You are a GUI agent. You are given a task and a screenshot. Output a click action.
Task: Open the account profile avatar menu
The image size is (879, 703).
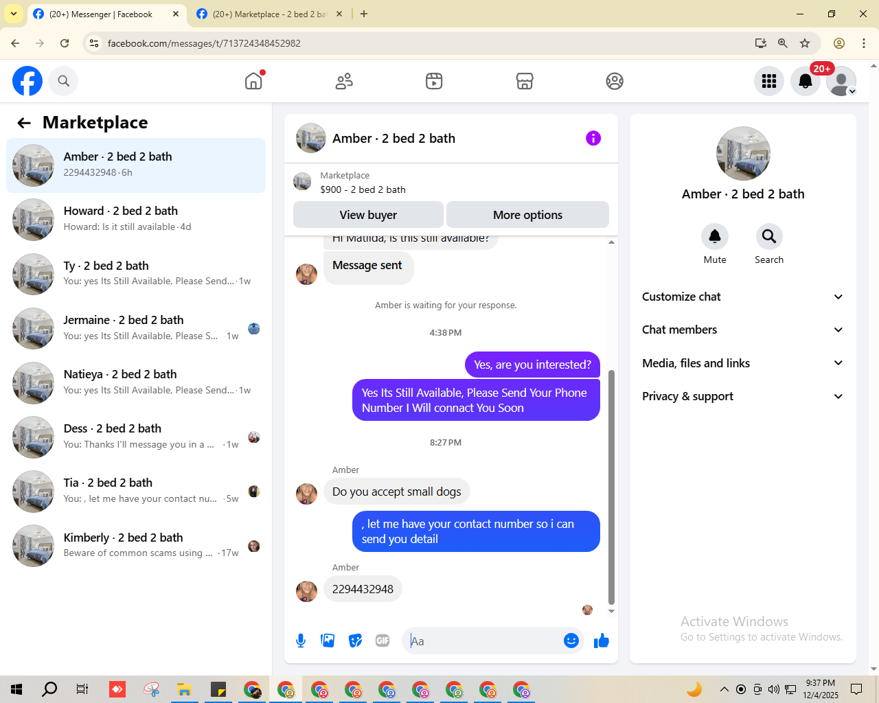point(841,81)
